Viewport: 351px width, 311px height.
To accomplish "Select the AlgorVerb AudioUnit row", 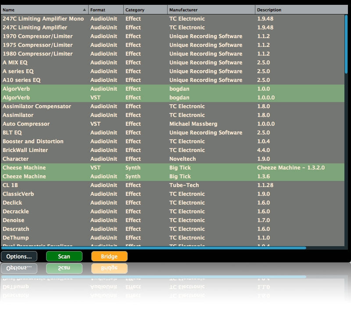I will click(x=172, y=88).
